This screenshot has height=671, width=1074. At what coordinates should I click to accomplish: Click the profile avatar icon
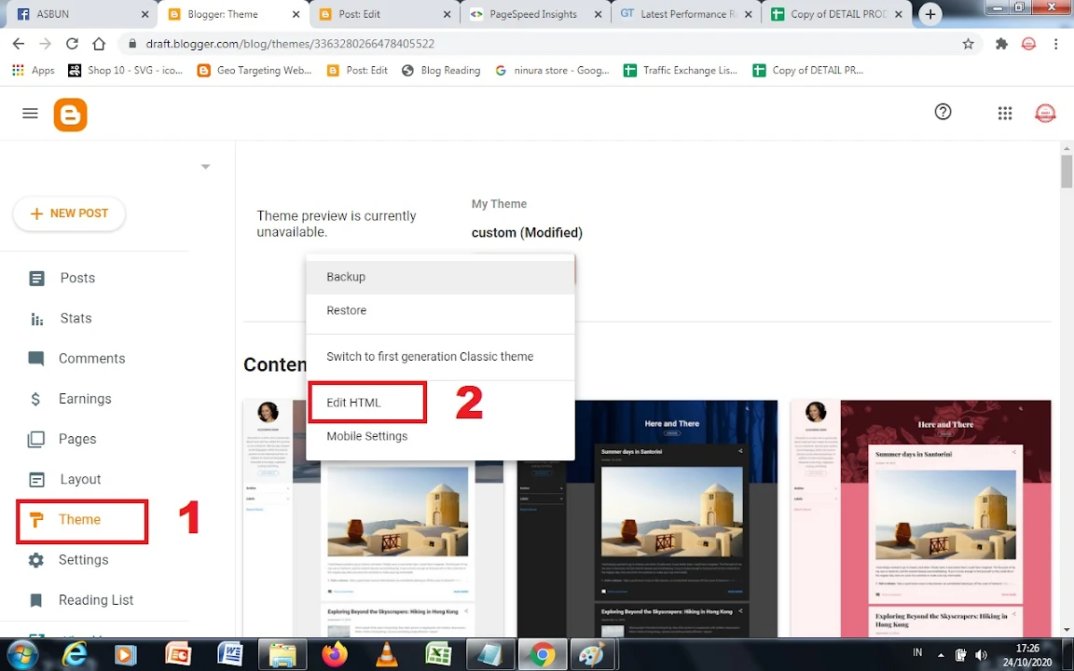(1045, 113)
